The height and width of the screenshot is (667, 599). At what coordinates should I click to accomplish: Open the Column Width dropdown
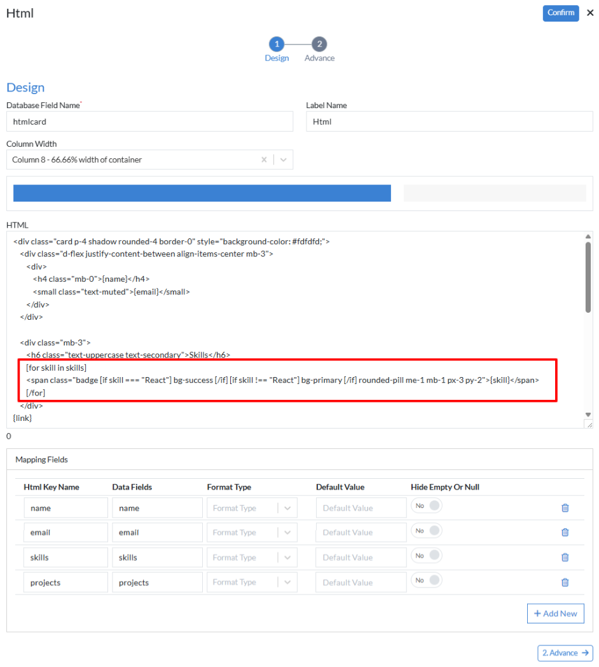[x=284, y=160]
